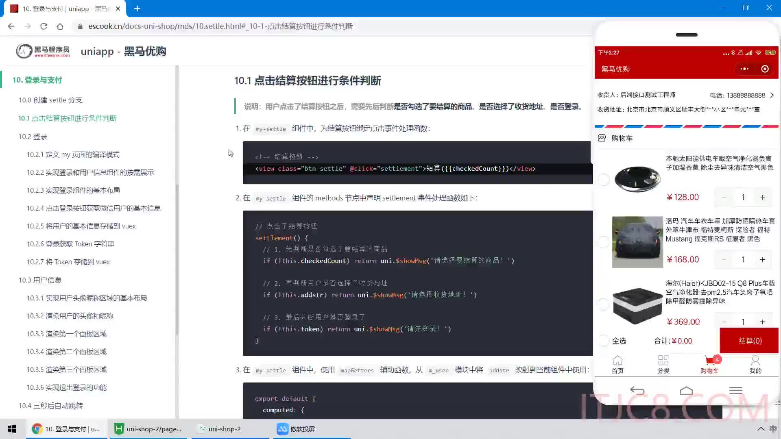Switch to uni-shop-2 devtools taskbar item
Image resolution: width=781 pixels, height=439 pixels.
(230, 429)
